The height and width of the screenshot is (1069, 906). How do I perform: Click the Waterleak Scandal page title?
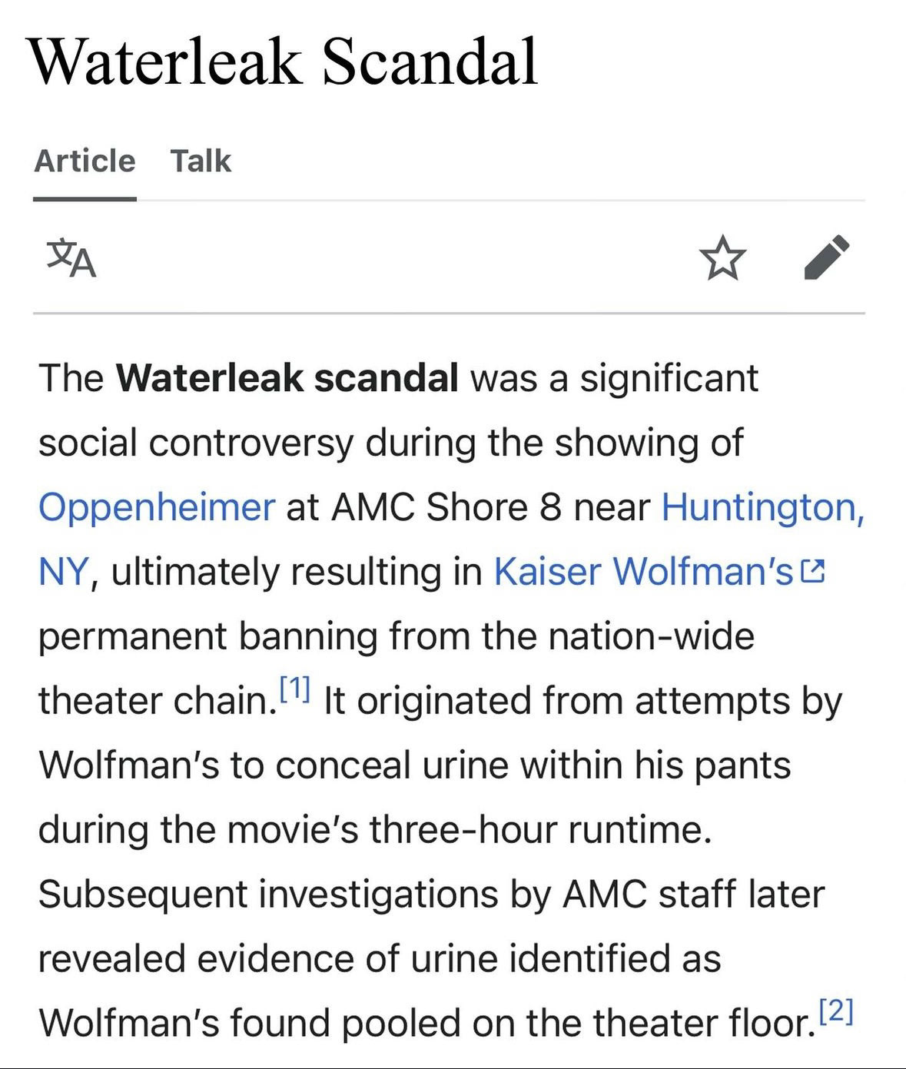[284, 61]
